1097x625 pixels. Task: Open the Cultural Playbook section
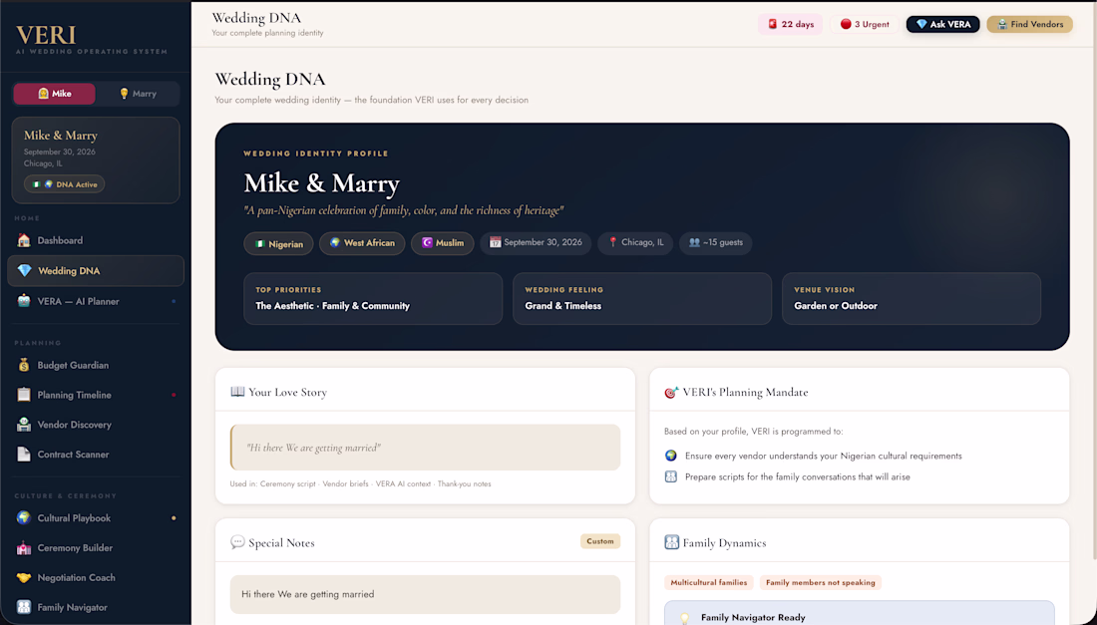click(96, 518)
